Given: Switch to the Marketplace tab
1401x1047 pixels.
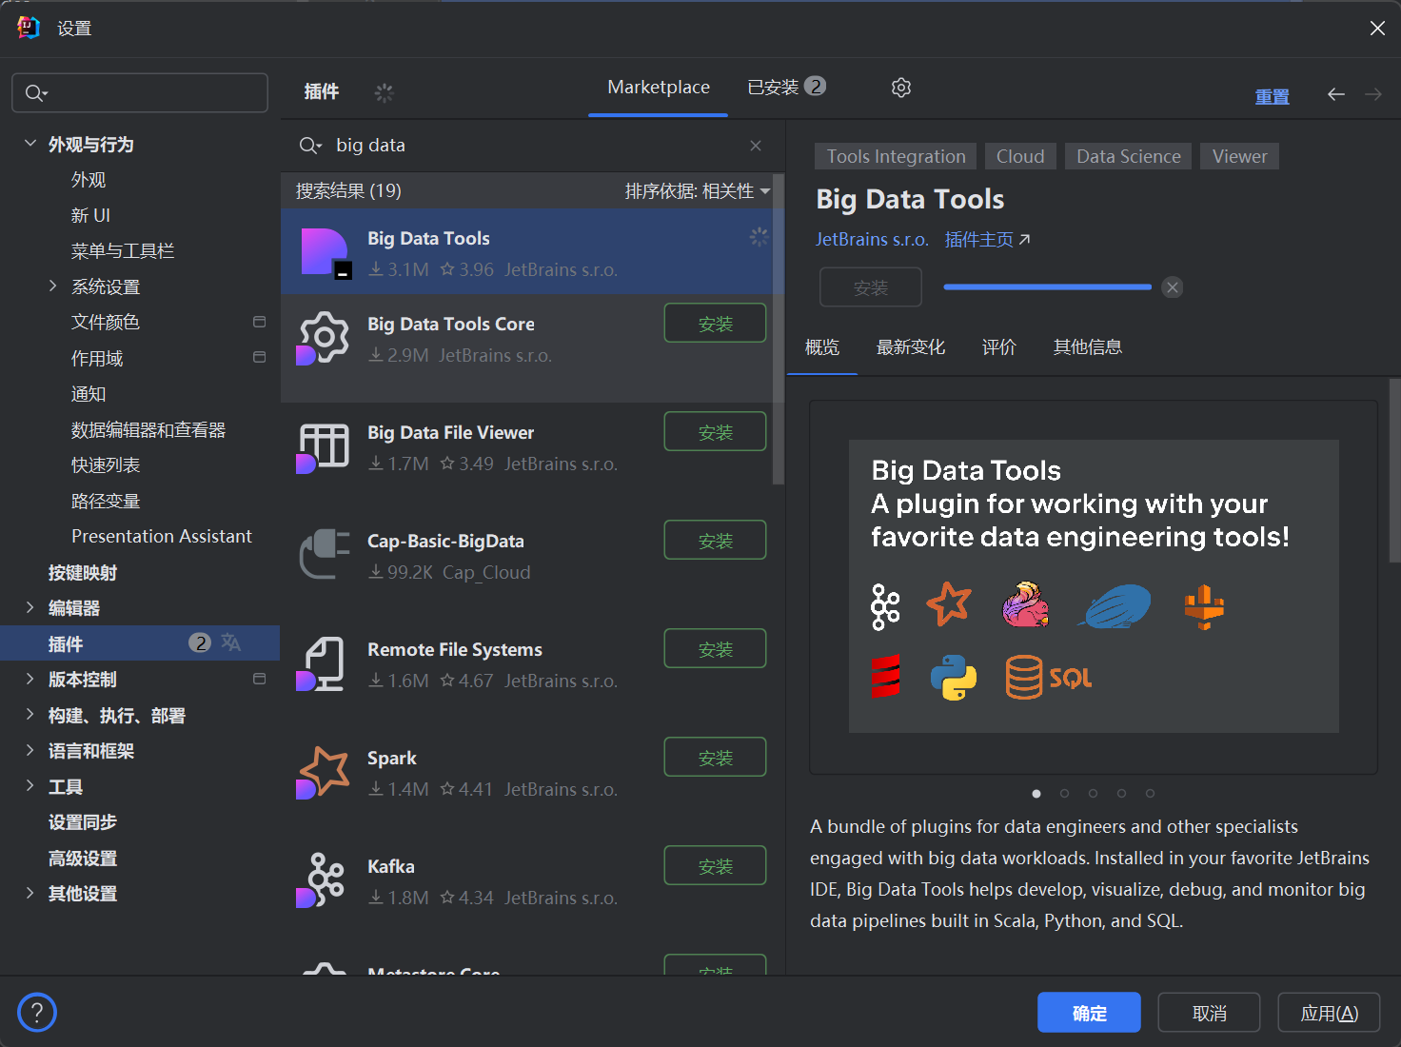Looking at the screenshot, I should 659,88.
